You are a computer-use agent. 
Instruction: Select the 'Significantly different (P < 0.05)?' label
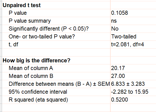point(49,29)
